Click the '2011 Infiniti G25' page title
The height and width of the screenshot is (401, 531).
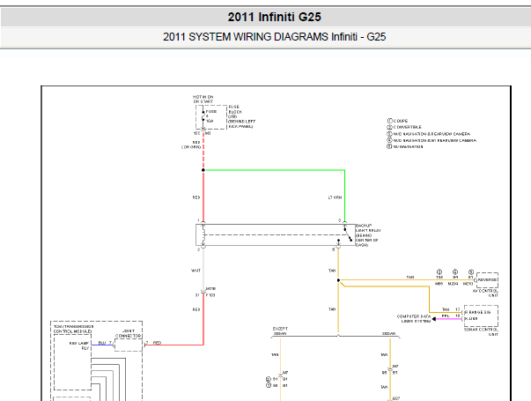pos(274,17)
